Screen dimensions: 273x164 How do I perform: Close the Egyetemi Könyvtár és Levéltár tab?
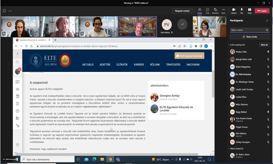[49, 40]
